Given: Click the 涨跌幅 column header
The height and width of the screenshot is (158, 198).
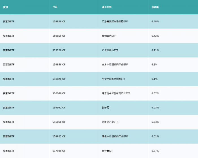Looking at the screenshot, I should tap(155, 7).
